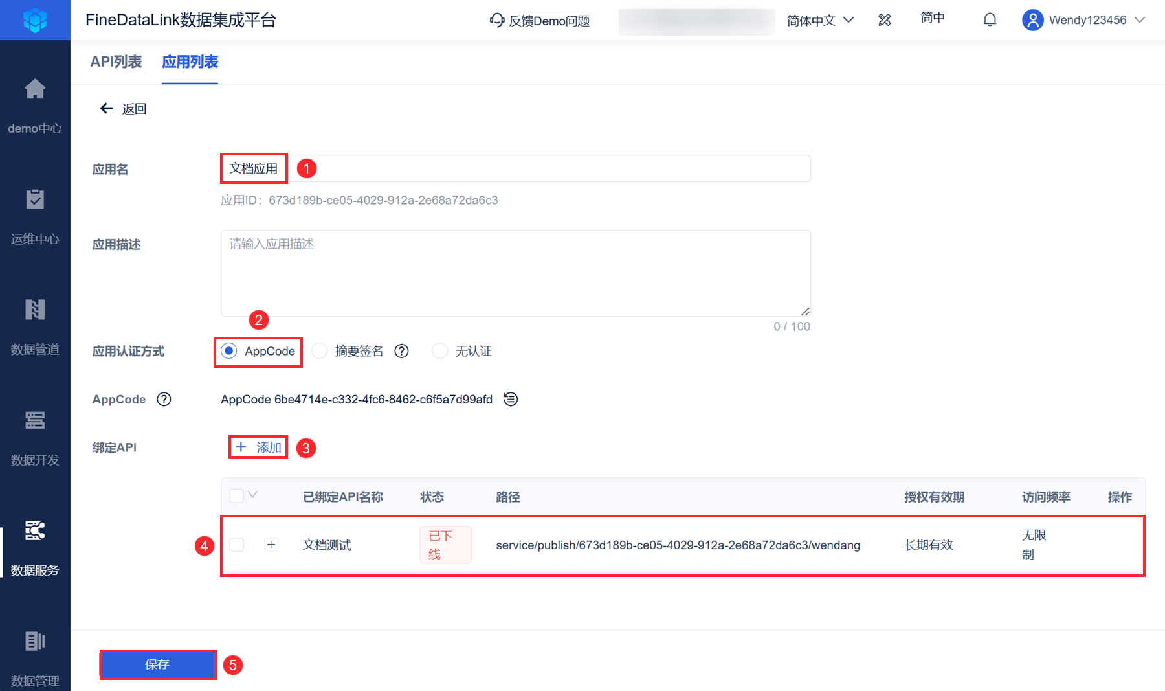Switch to the API列表 tab
This screenshot has height=691, width=1165.
pos(116,62)
